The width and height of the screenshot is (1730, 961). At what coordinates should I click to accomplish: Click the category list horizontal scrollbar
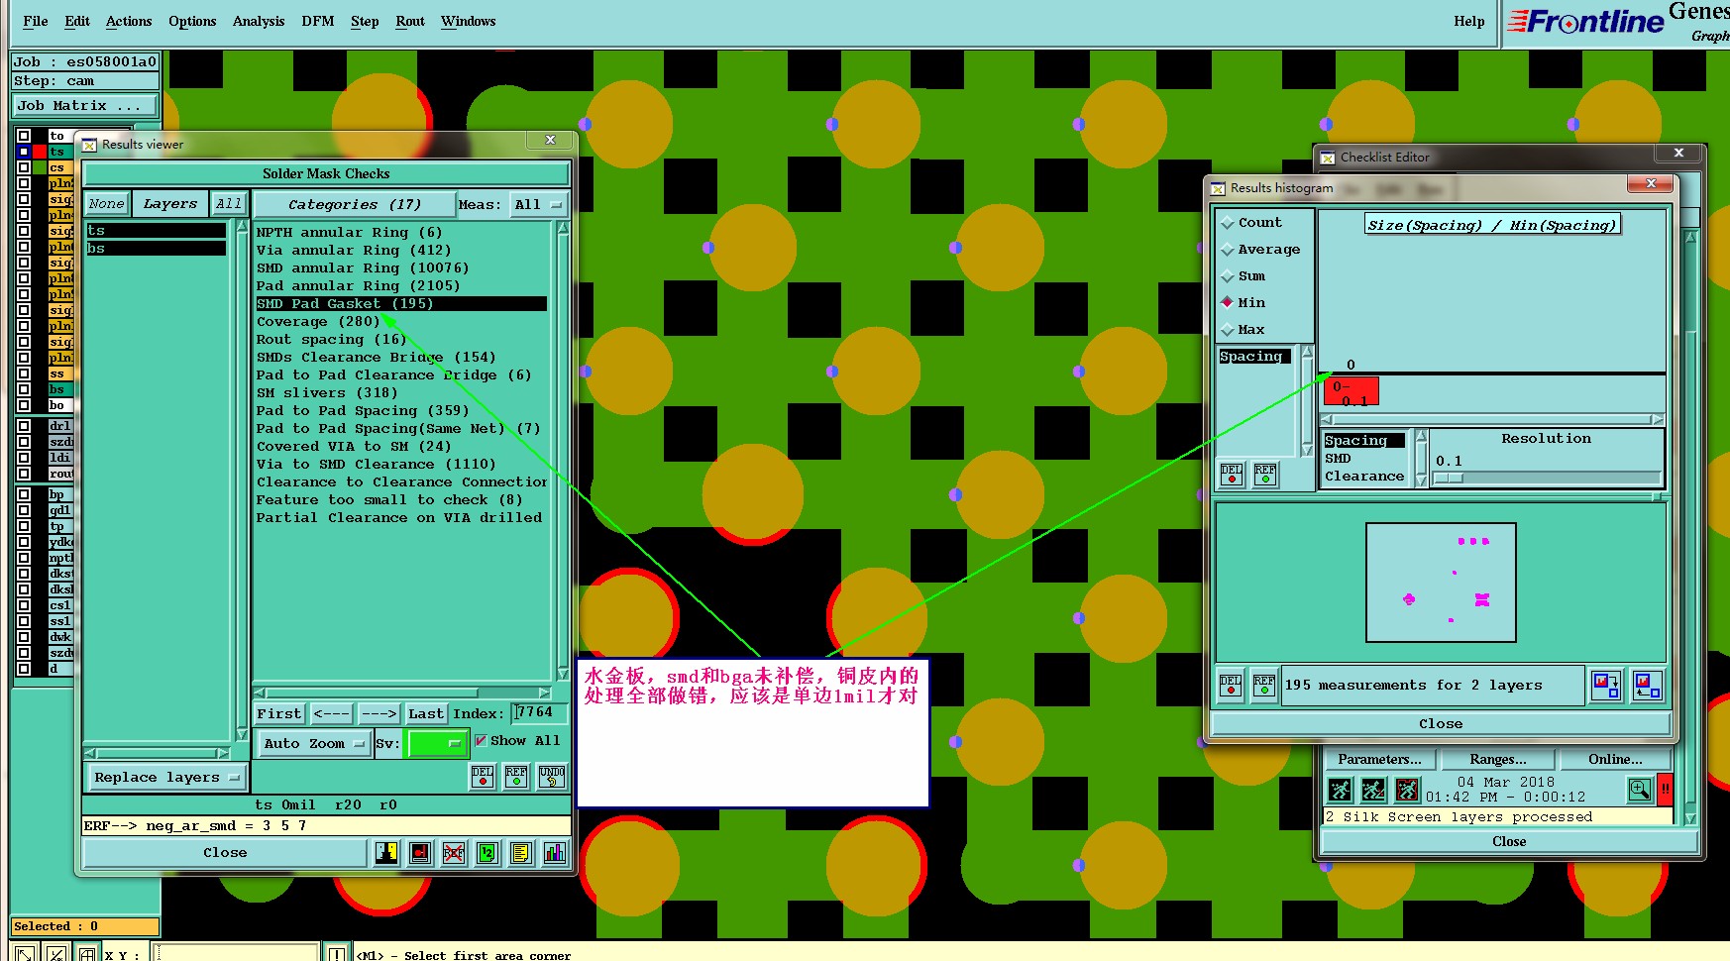click(x=401, y=693)
